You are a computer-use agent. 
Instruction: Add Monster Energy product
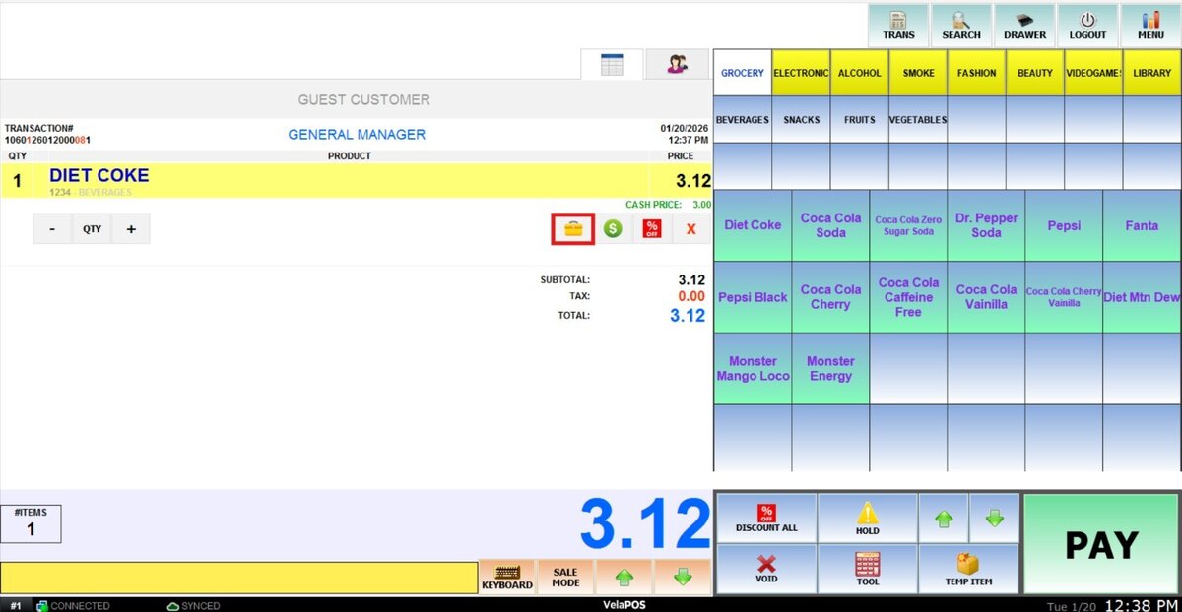click(830, 368)
